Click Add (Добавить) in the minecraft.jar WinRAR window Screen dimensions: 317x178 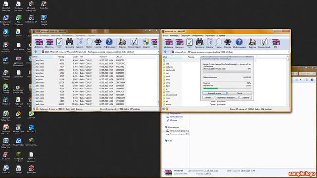[x=168, y=44]
